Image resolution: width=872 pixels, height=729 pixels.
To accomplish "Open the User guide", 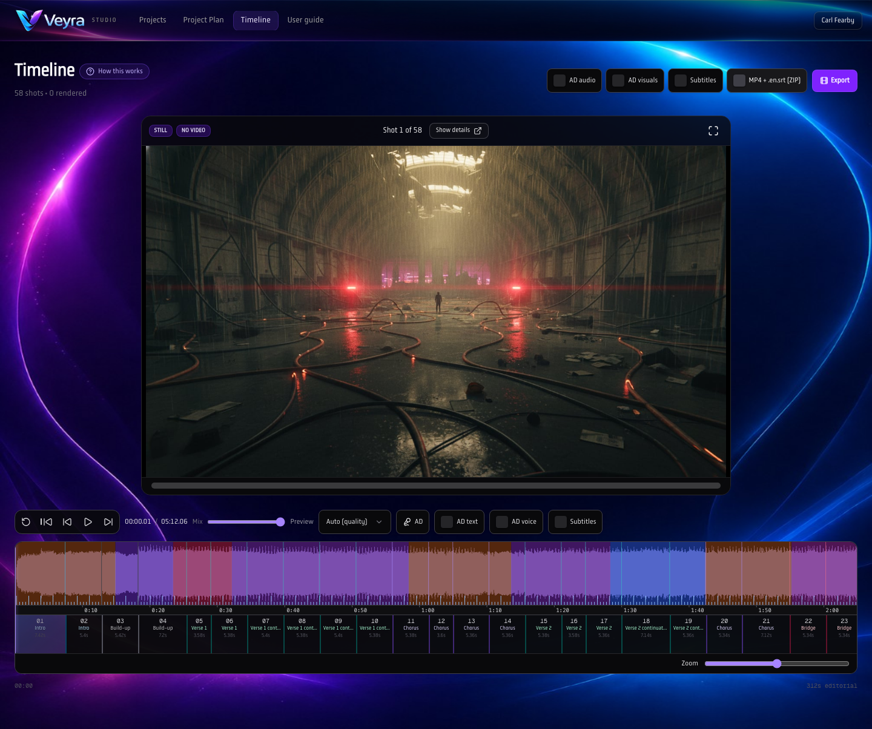I will coord(305,20).
